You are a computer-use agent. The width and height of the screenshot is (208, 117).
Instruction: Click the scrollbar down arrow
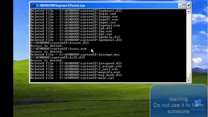point(188,80)
